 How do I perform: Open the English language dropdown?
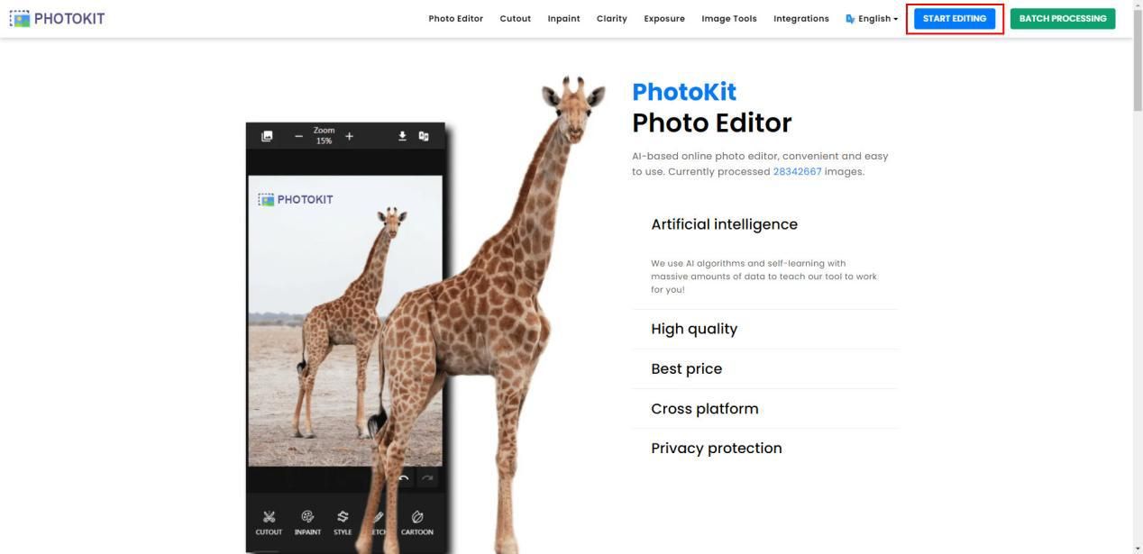click(872, 18)
